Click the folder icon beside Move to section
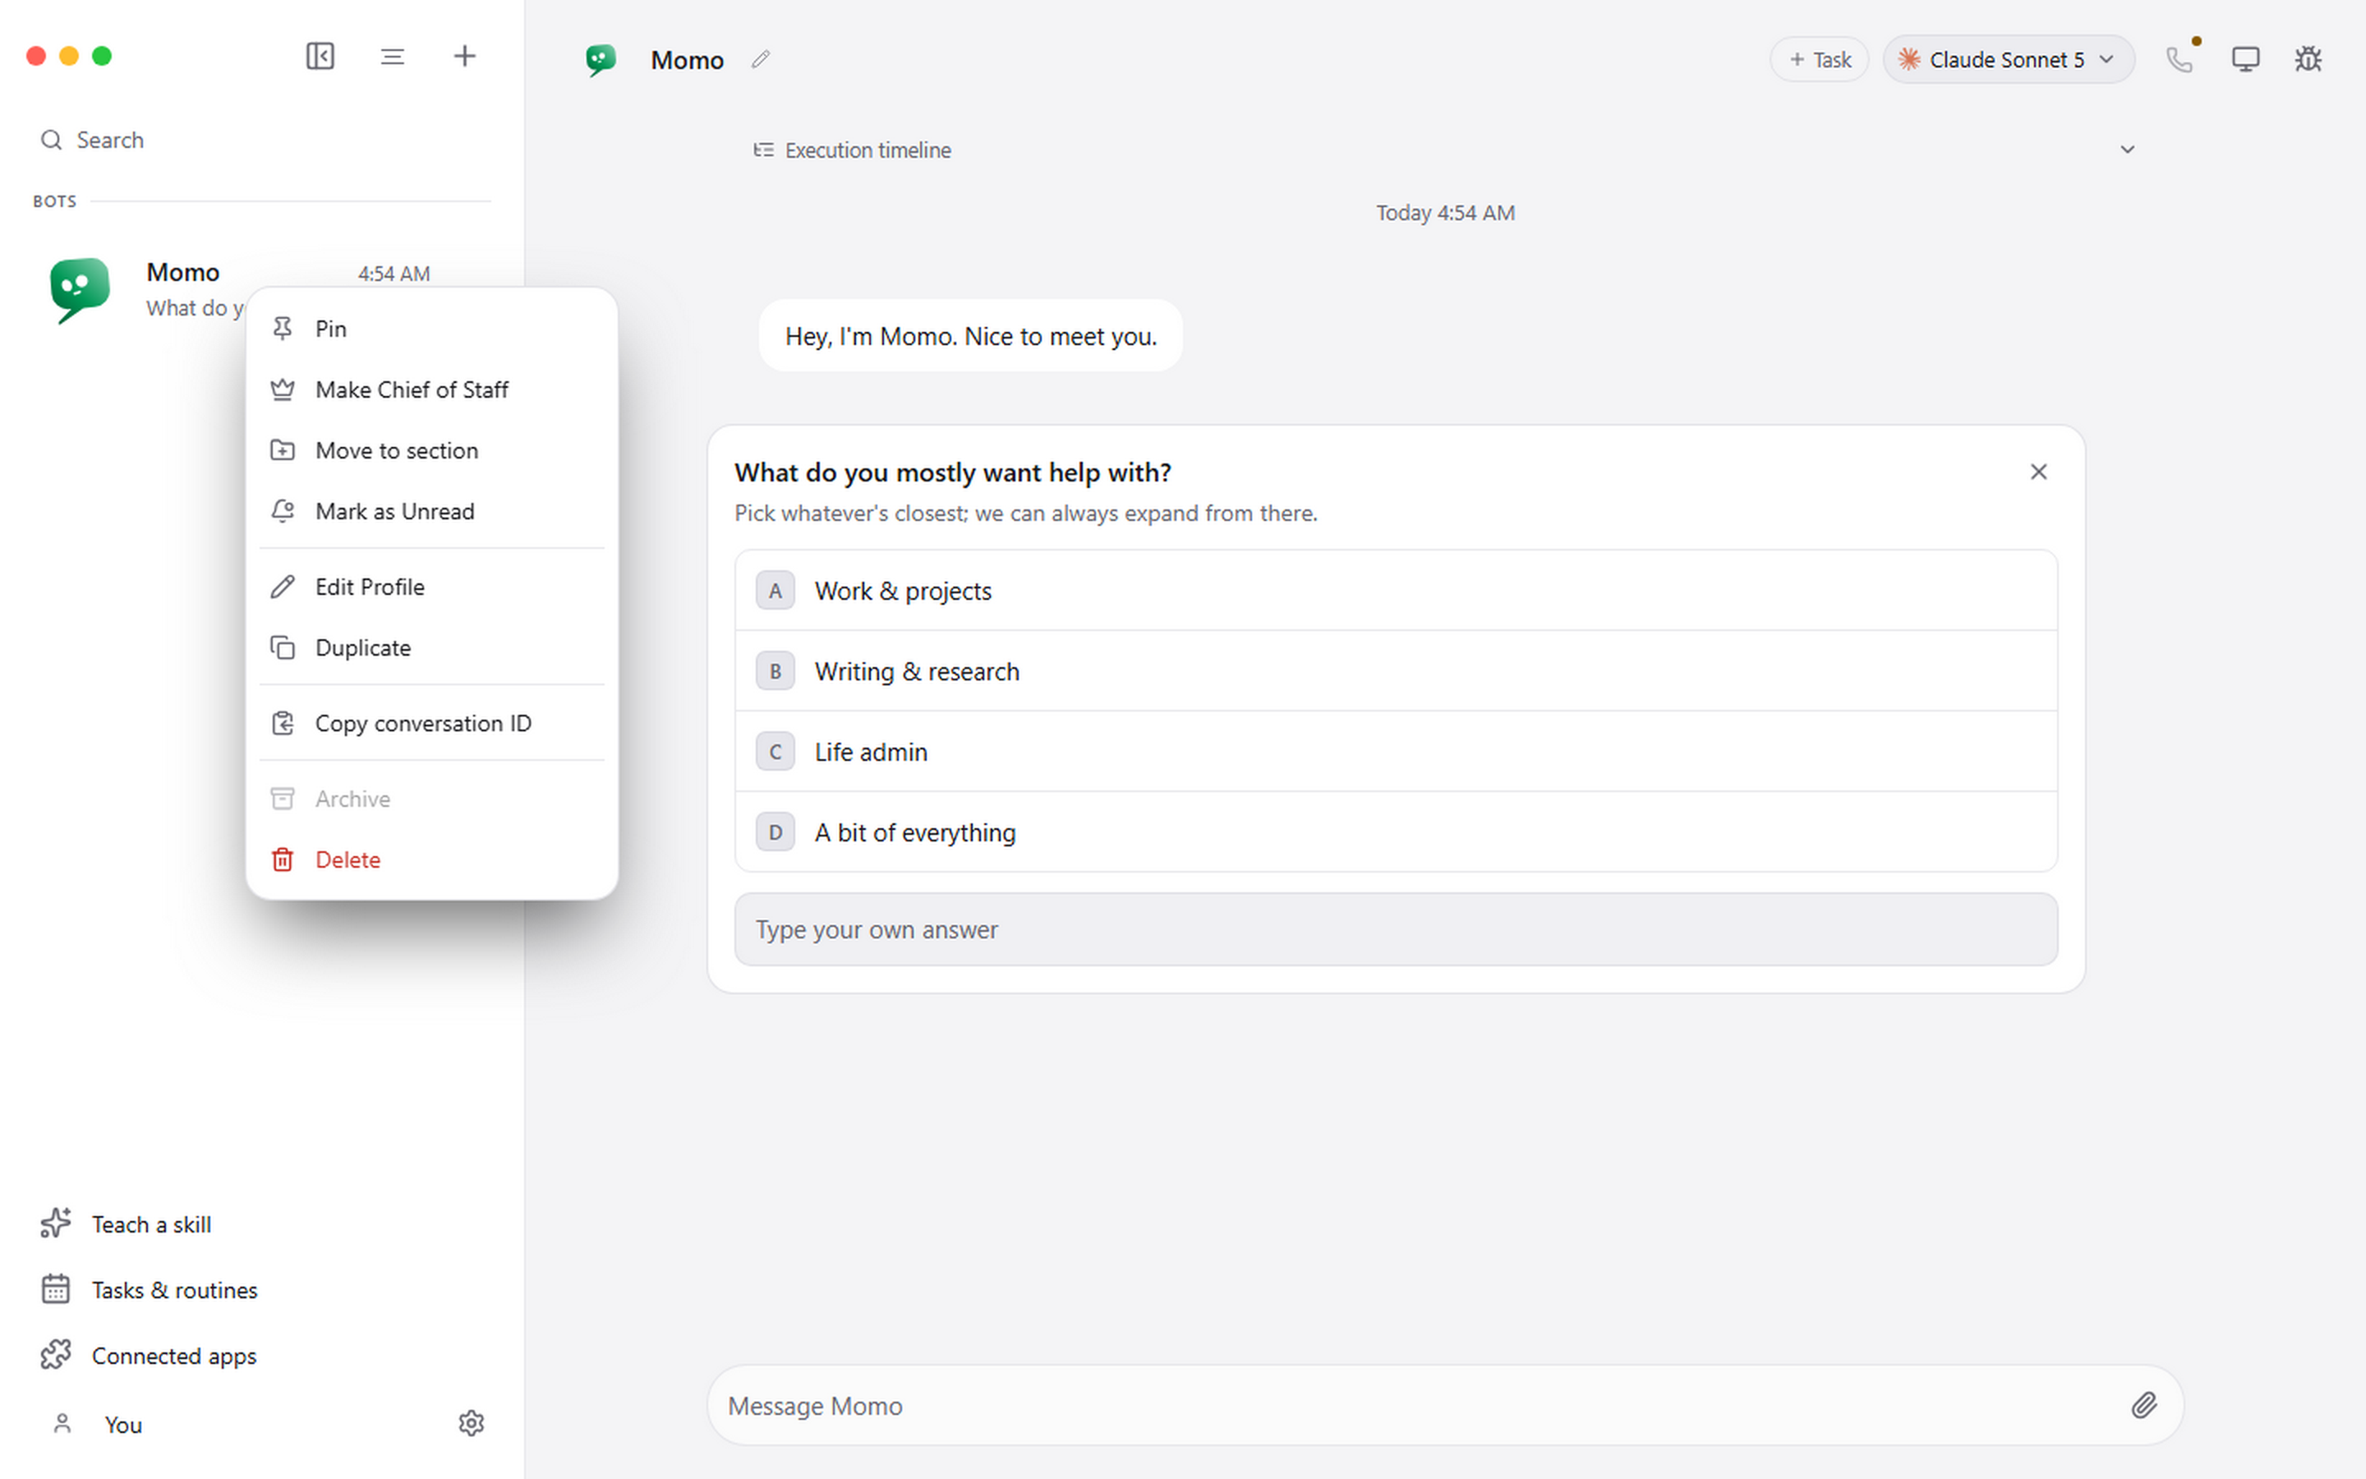The width and height of the screenshot is (2366, 1479). coord(283,450)
